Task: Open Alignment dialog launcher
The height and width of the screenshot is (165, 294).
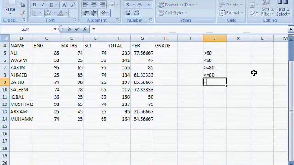Action: coord(118,20)
